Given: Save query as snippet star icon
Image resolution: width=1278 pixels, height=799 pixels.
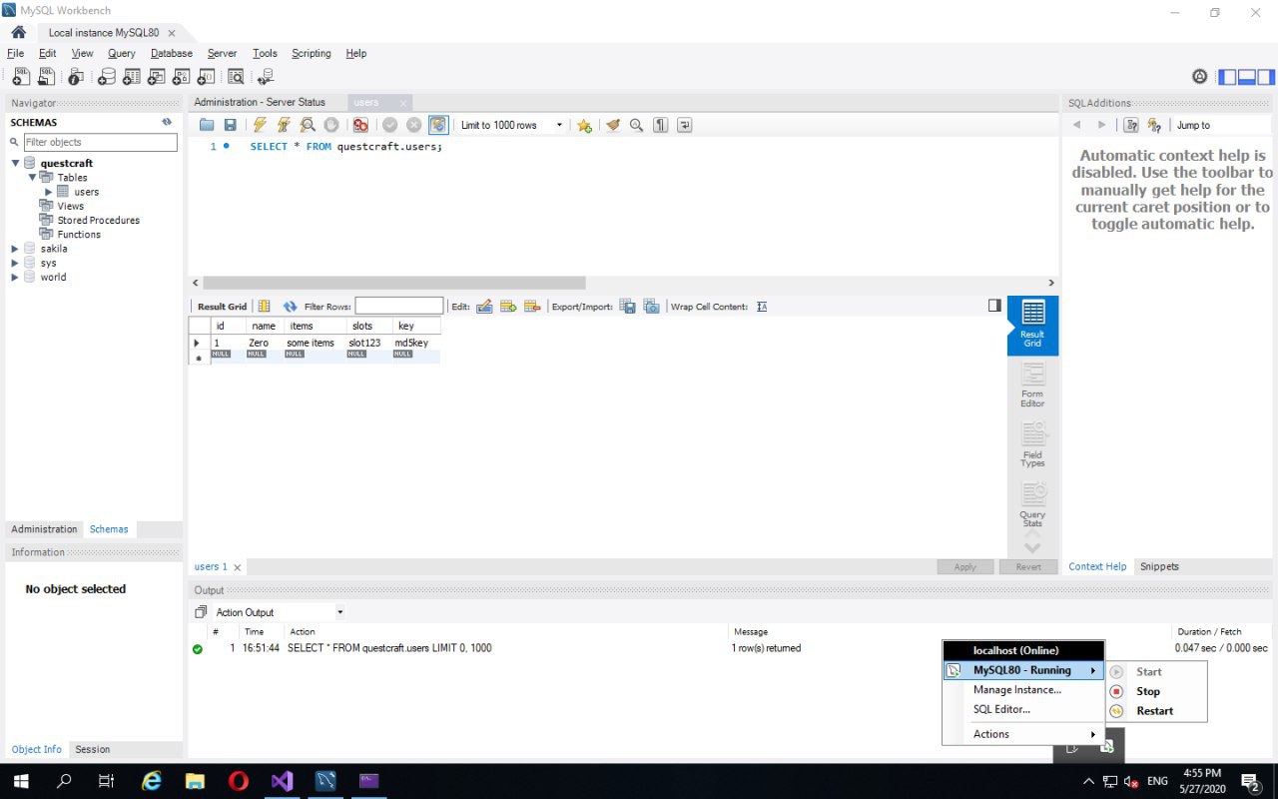Looking at the screenshot, I should pos(584,125).
